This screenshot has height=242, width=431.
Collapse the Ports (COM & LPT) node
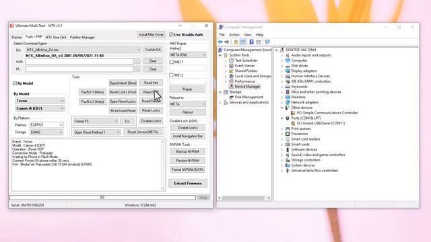(x=281, y=118)
